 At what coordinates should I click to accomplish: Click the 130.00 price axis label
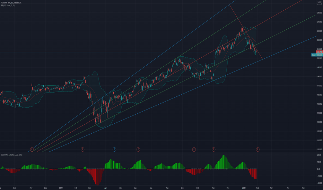point(319,122)
